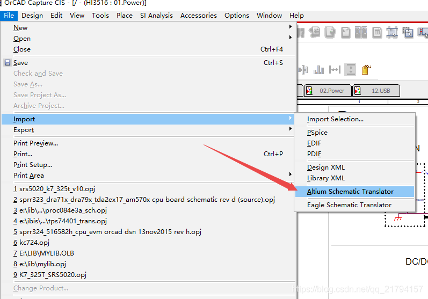Open the Design menu

tap(32, 16)
